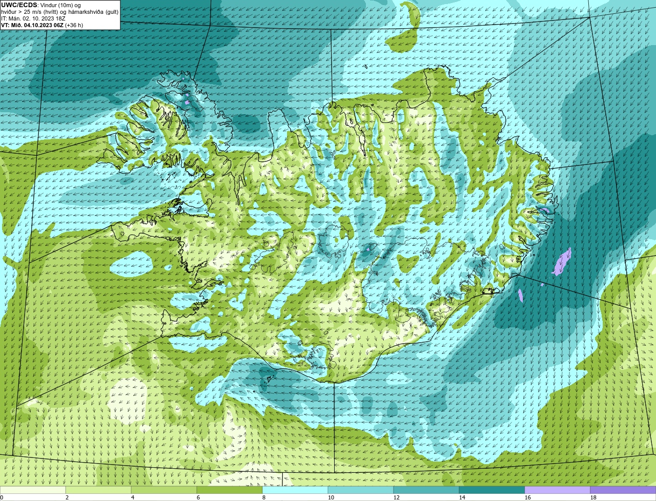This screenshot has height=501, width=656.
Task: Click the legend value "14"
Action: (462, 497)
